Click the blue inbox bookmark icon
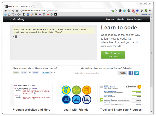Image resolution: width=156 pixels, height=116 pixels. (x=9, y=14)
